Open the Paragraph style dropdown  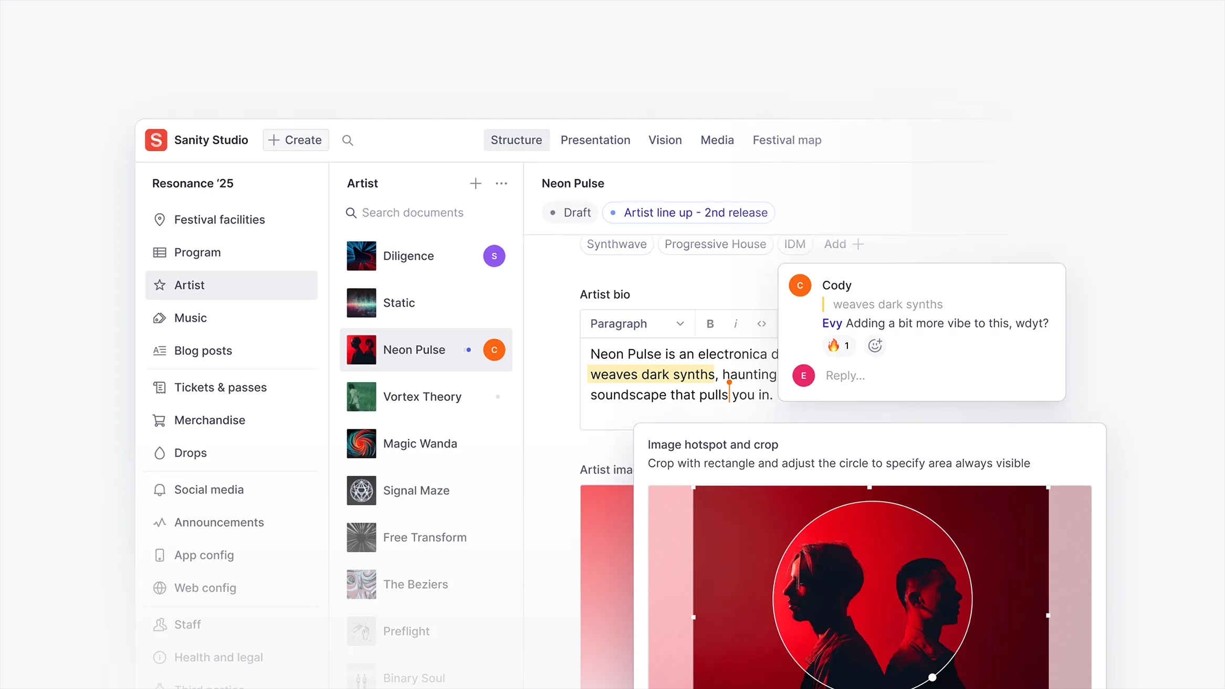pos(637,324)
